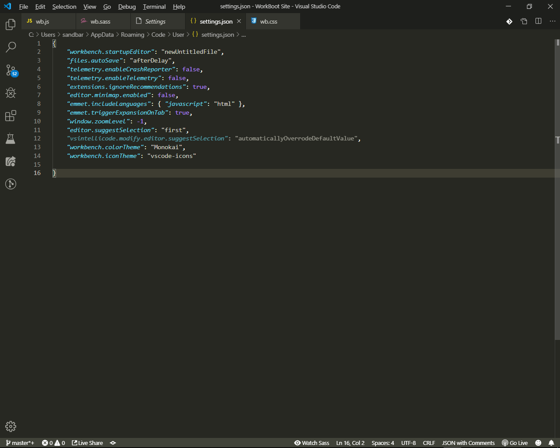
Task: Open the Git Graph circular icon in activity bar
Action: click(x=10, y=184)
